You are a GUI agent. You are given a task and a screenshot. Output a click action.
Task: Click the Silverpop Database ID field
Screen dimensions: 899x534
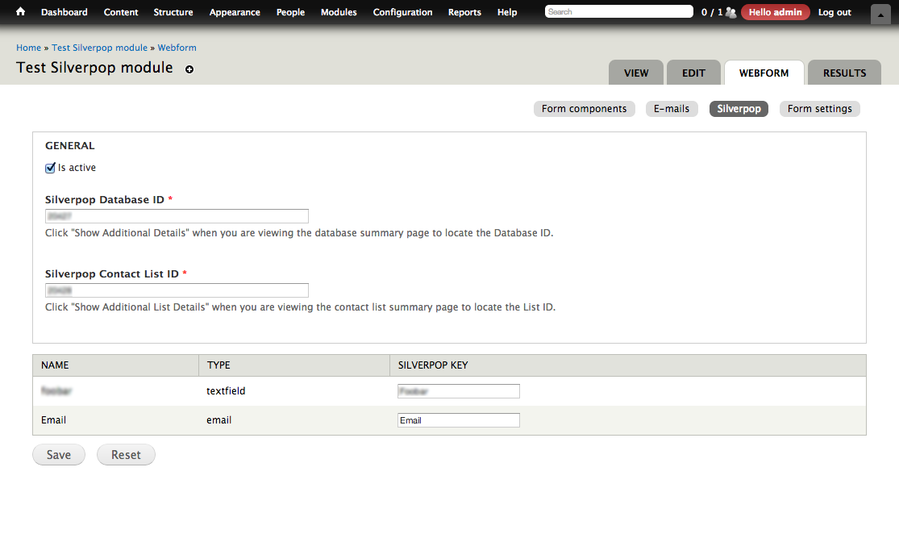coord(177,216)
